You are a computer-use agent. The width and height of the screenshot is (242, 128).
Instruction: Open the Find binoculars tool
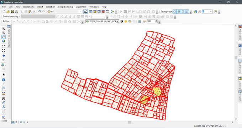[x=4, y=99]
